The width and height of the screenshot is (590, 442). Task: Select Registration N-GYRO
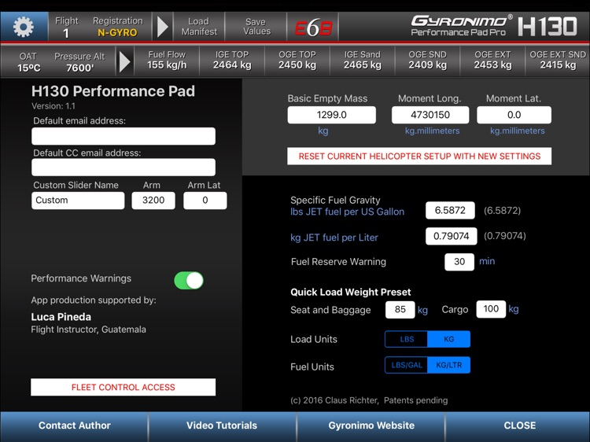117,27
